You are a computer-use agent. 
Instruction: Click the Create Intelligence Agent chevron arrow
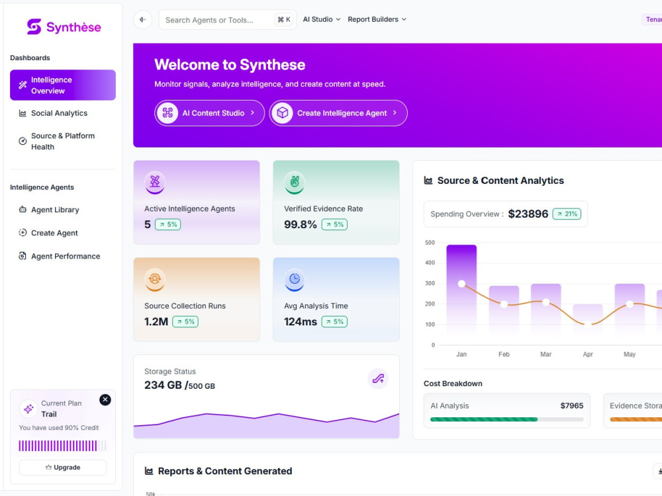point(395,112)
